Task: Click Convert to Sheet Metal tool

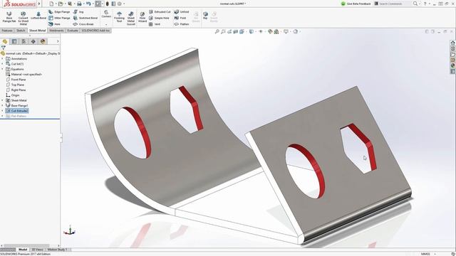Action: [x=24, y=18]
